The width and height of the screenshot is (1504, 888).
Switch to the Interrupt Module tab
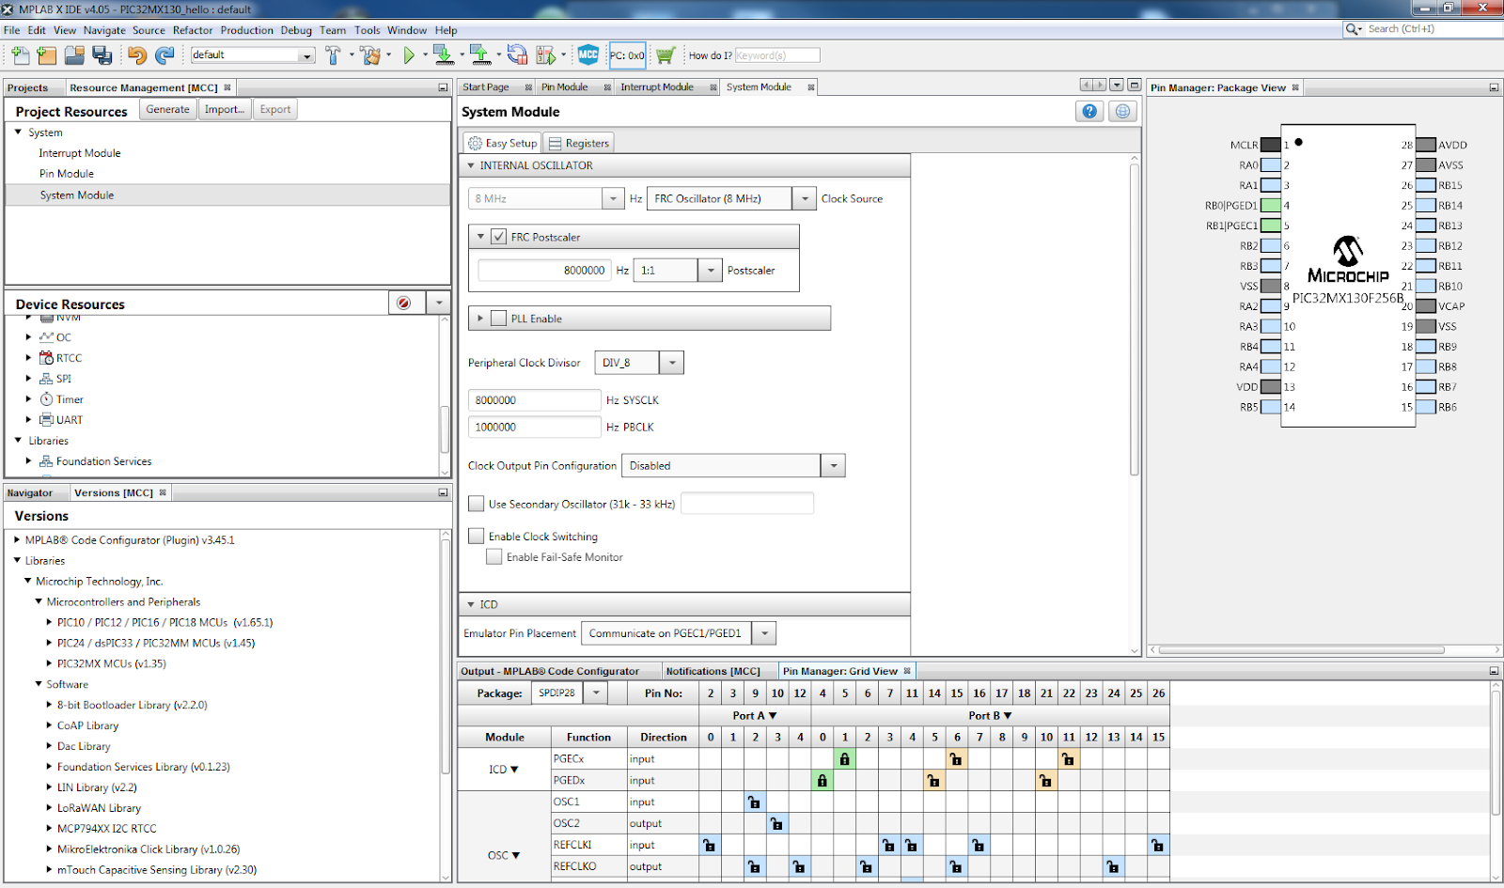click(x=657, y=87)
